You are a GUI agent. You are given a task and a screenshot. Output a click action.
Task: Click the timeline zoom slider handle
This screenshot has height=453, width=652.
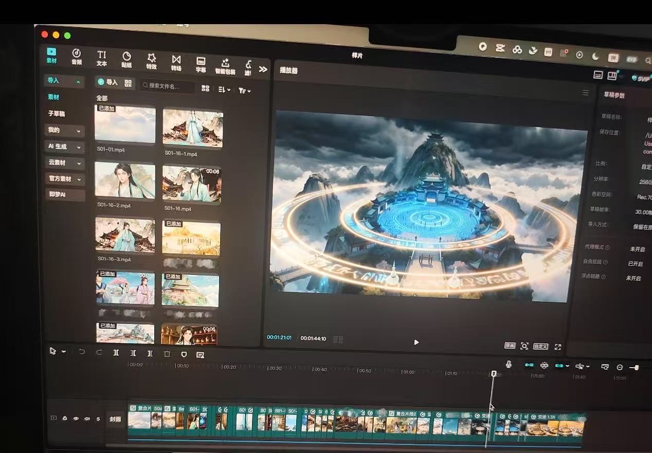[x=637, y=367]
